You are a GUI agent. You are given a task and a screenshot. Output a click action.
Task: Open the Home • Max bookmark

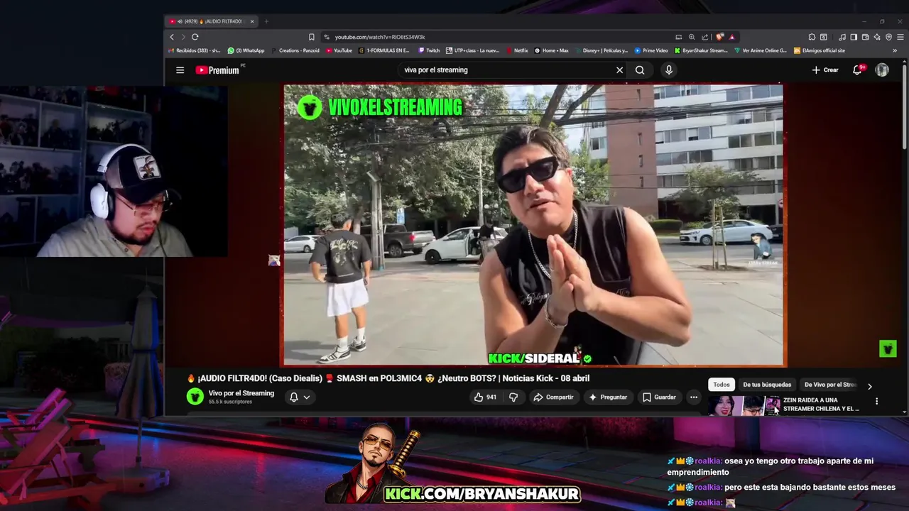[551, 50]
